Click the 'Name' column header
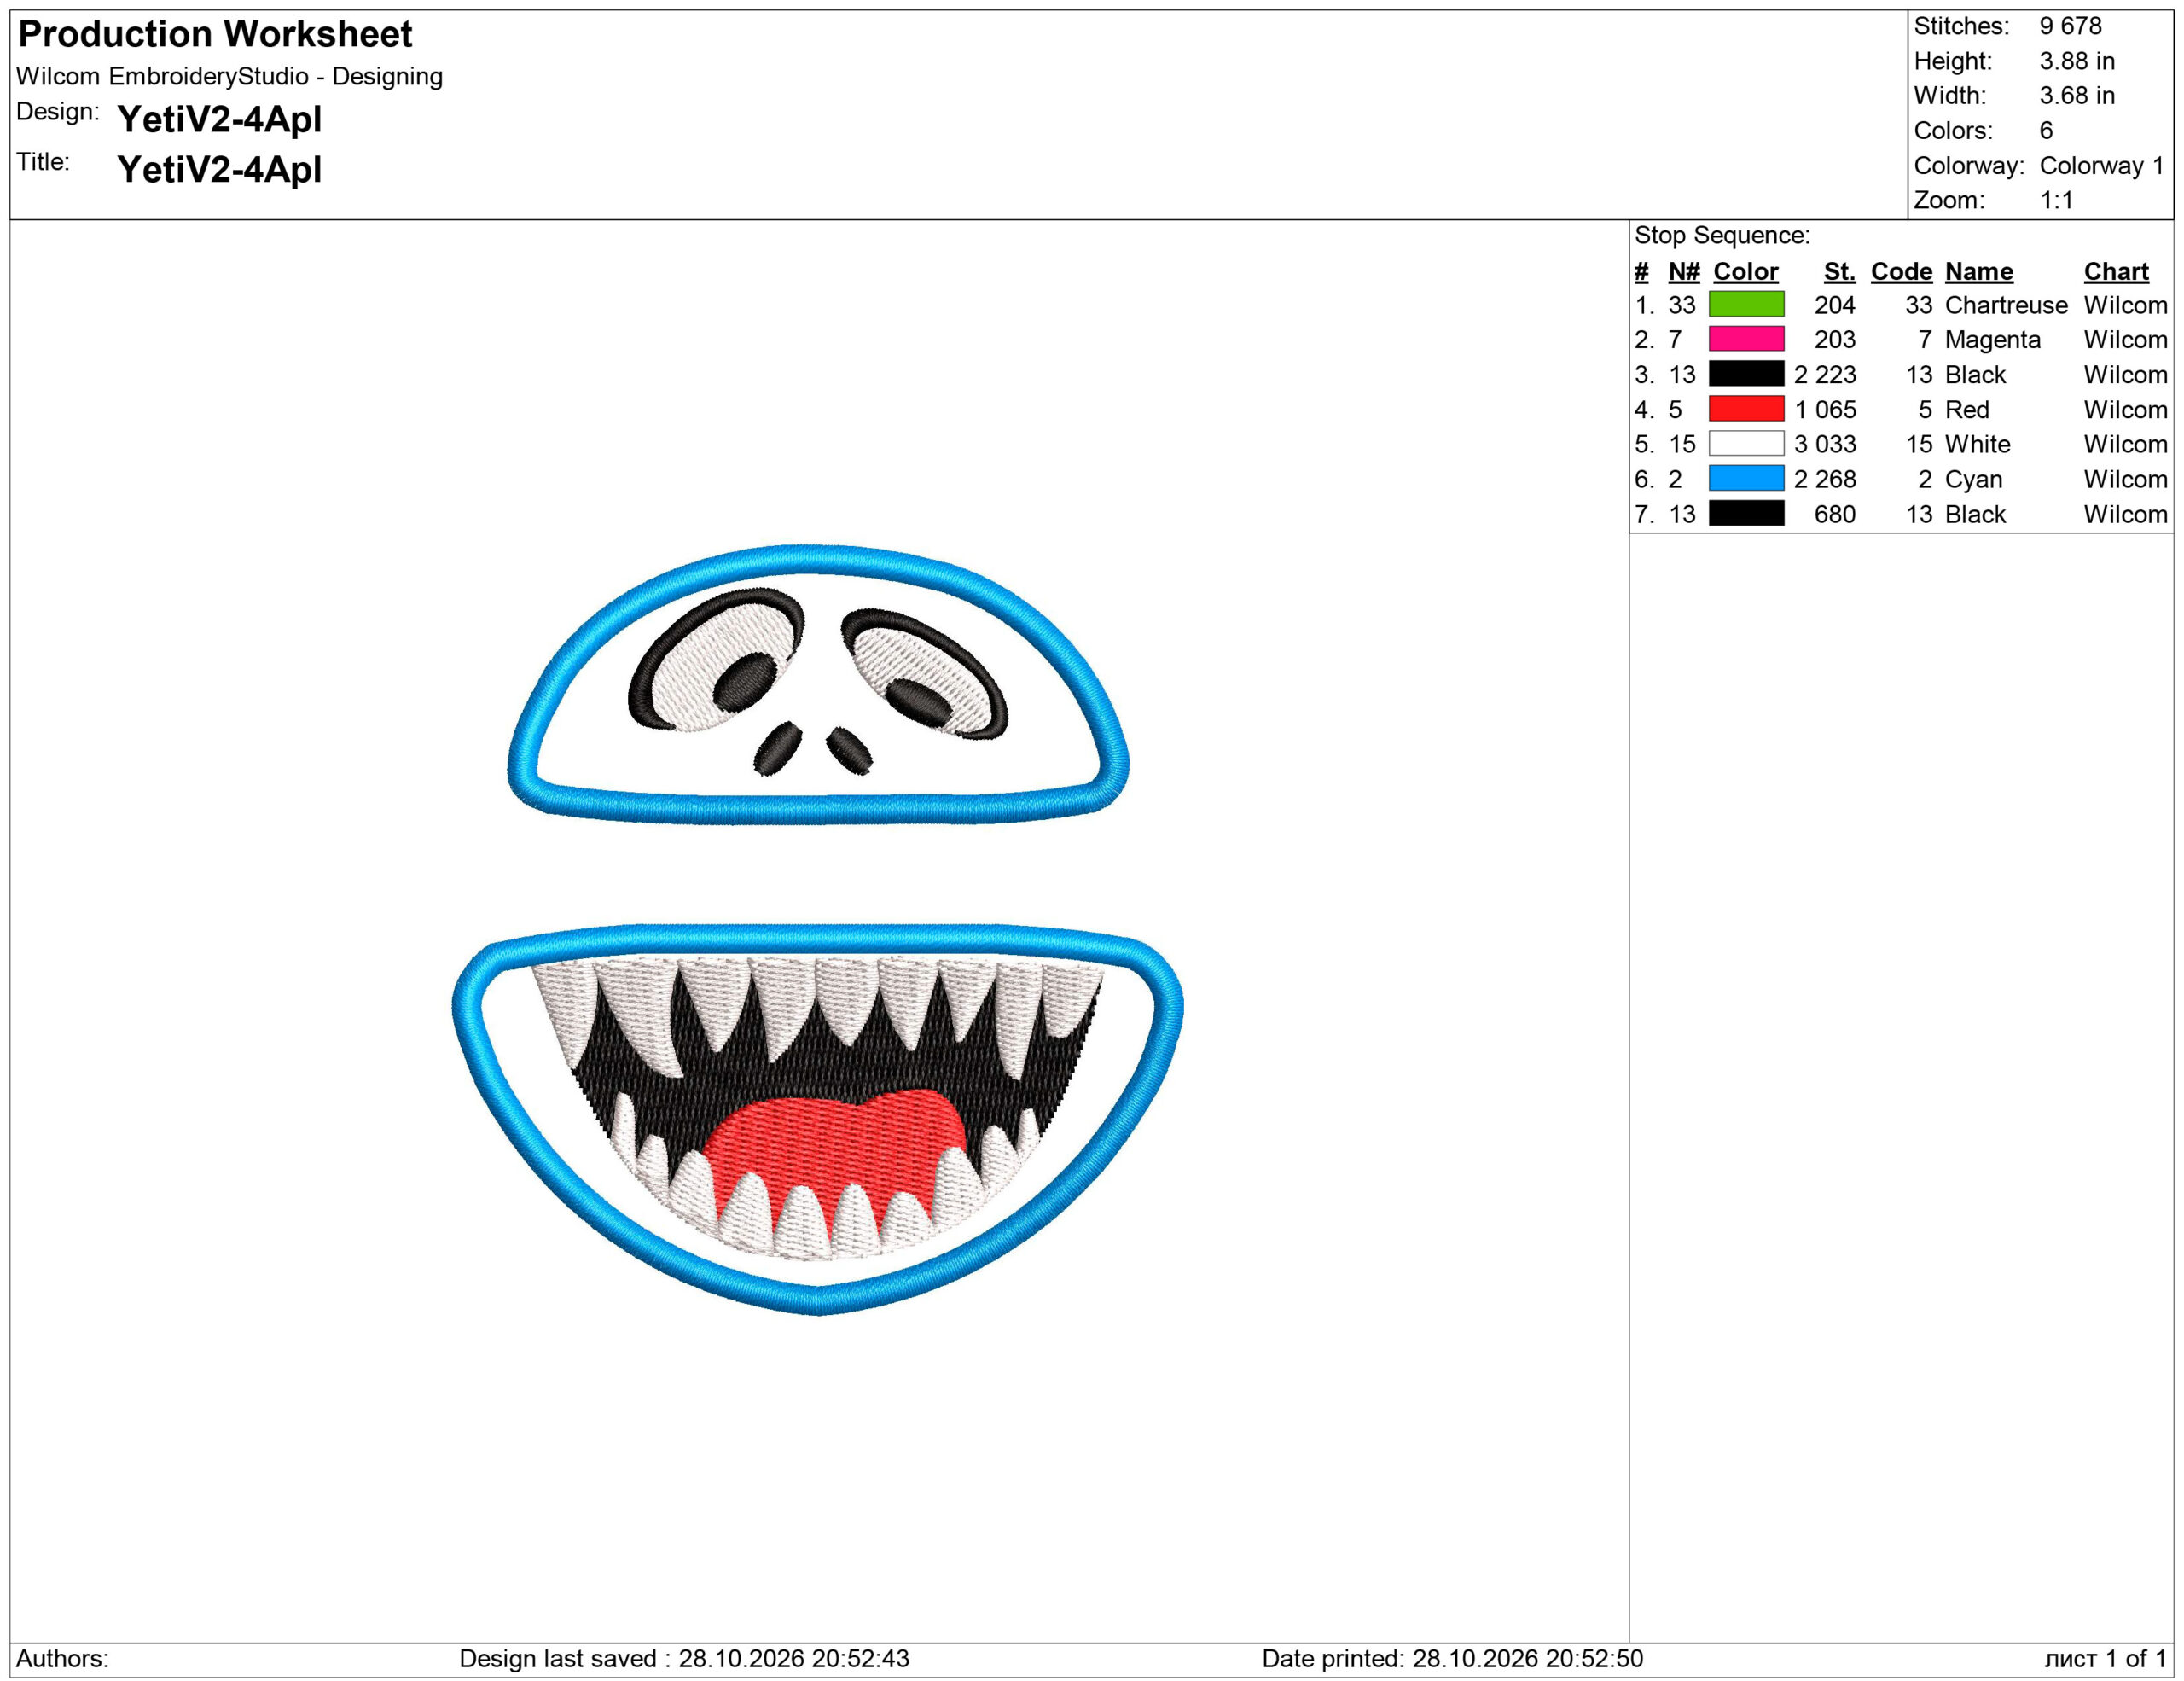 pyautogui.click(x=1978, y=271)
